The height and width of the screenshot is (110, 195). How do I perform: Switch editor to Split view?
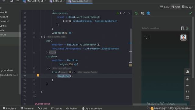coord(176,7)
